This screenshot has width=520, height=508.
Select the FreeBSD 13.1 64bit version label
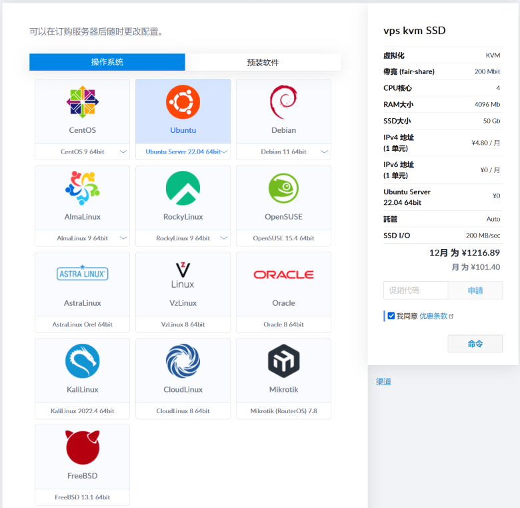(x=82, y=497)
